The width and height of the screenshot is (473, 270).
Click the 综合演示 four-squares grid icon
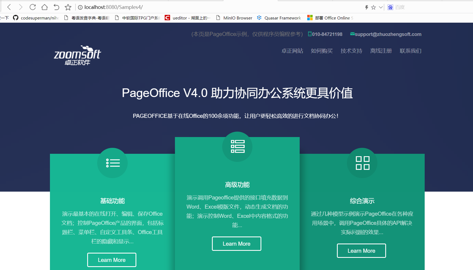pyautogui.click(x=362, y=163)
